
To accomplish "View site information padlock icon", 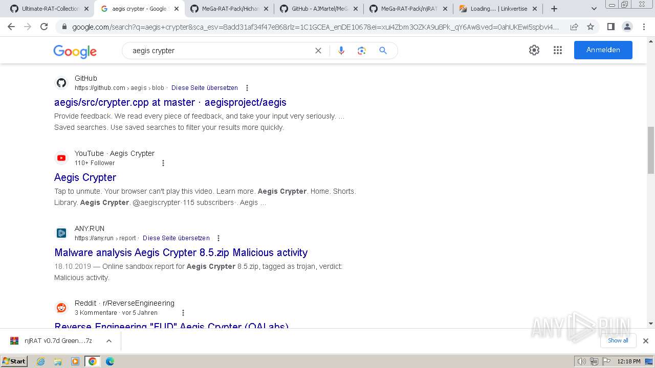I will pyautogui.click(x=64, y=27).
